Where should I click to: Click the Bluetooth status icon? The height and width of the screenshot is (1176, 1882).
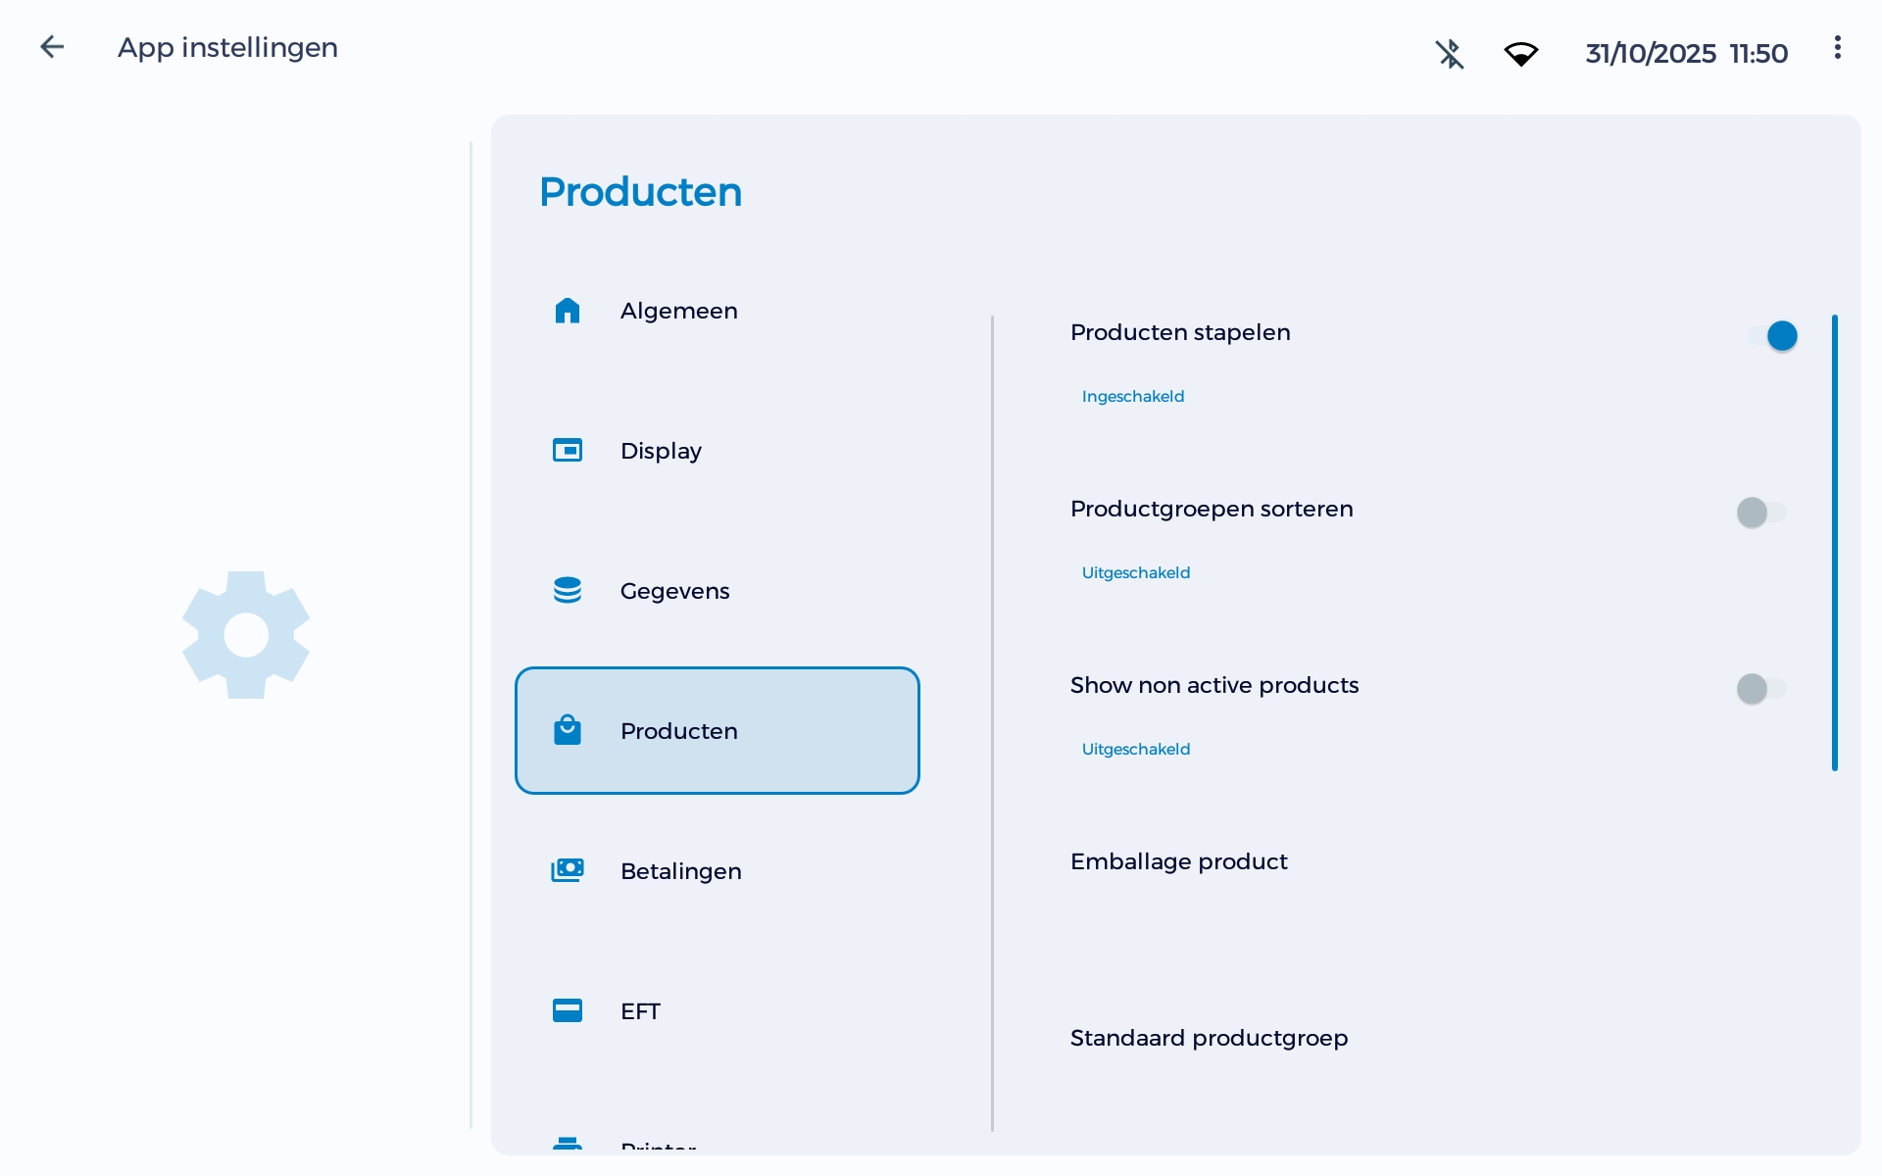point(1450,54)
